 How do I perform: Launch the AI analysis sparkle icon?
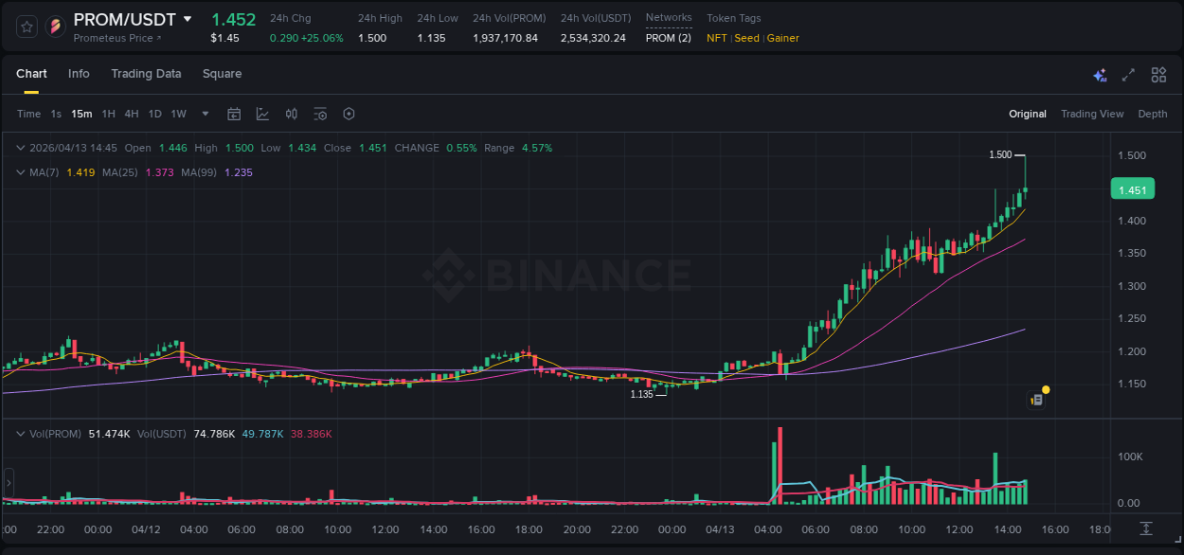coord(1099,75)
